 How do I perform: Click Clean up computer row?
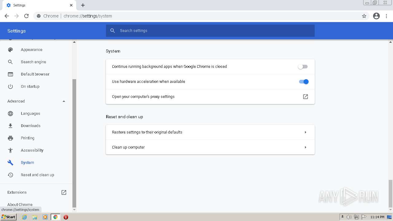click(x=210, y=147)
